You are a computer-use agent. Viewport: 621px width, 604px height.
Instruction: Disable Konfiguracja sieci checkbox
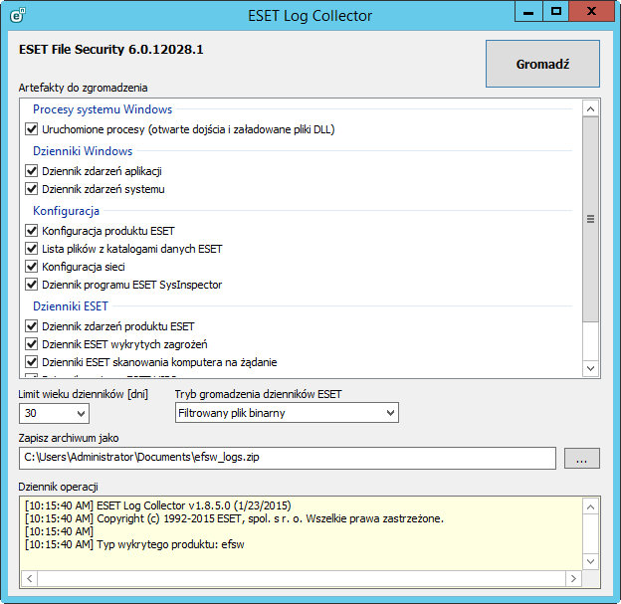coord(32,267)
